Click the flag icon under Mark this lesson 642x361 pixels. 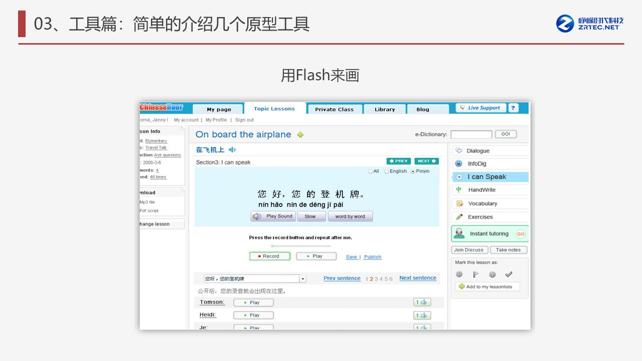tap(475, 274)
